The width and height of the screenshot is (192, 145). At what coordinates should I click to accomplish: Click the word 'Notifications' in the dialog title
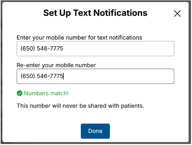pos(120,13)
